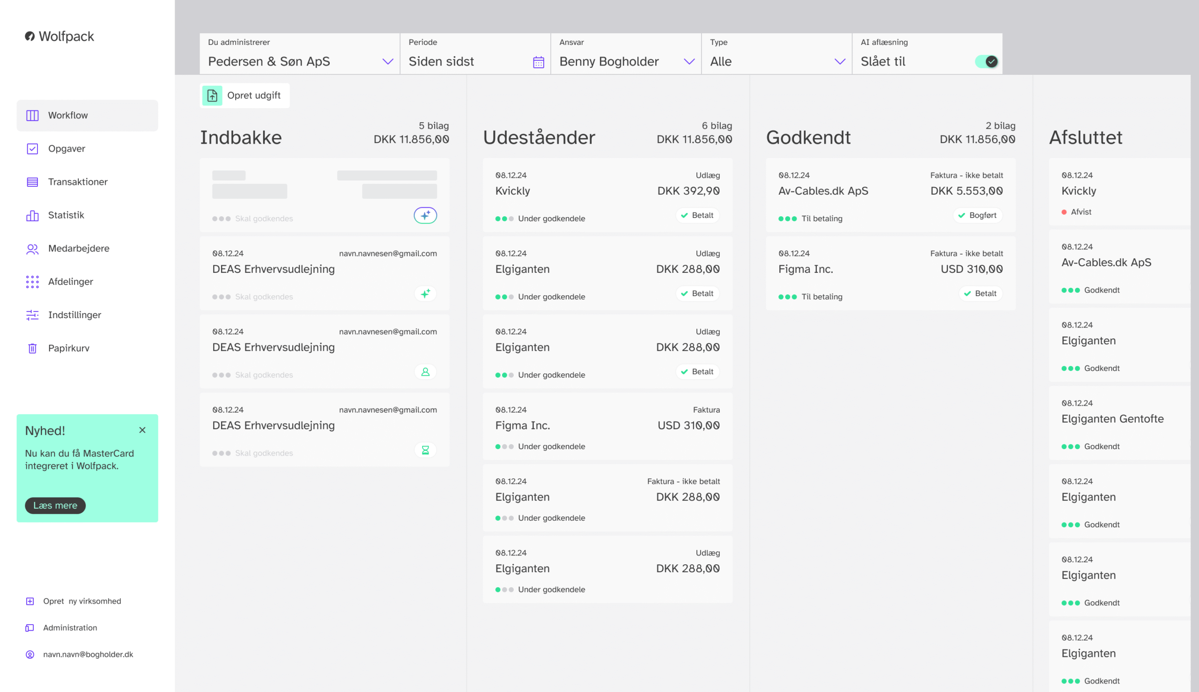Click the Wolfpack logo icon

30,36
